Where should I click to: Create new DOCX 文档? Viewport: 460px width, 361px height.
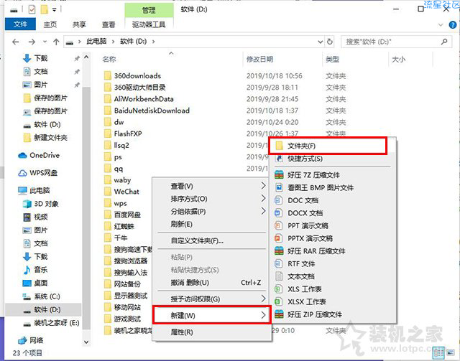333,213
